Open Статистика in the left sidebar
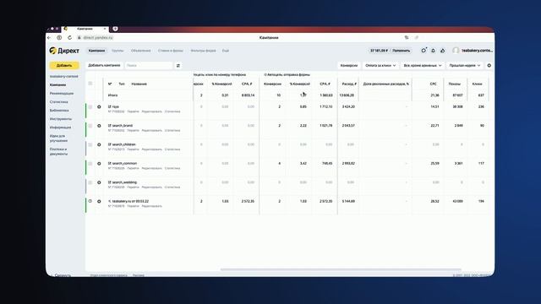This screenshot has width=541, height=304. [x=58, y=102]
